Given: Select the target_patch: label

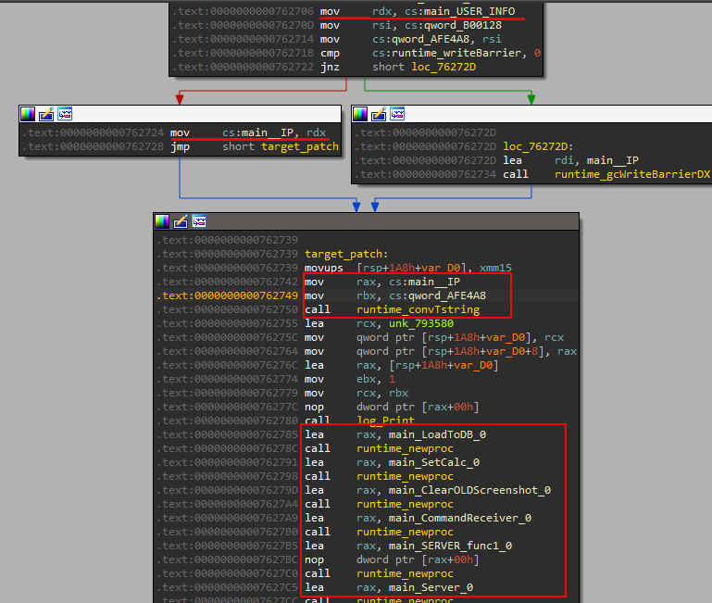Looking at the screenshot, I should tap(346, 254).
